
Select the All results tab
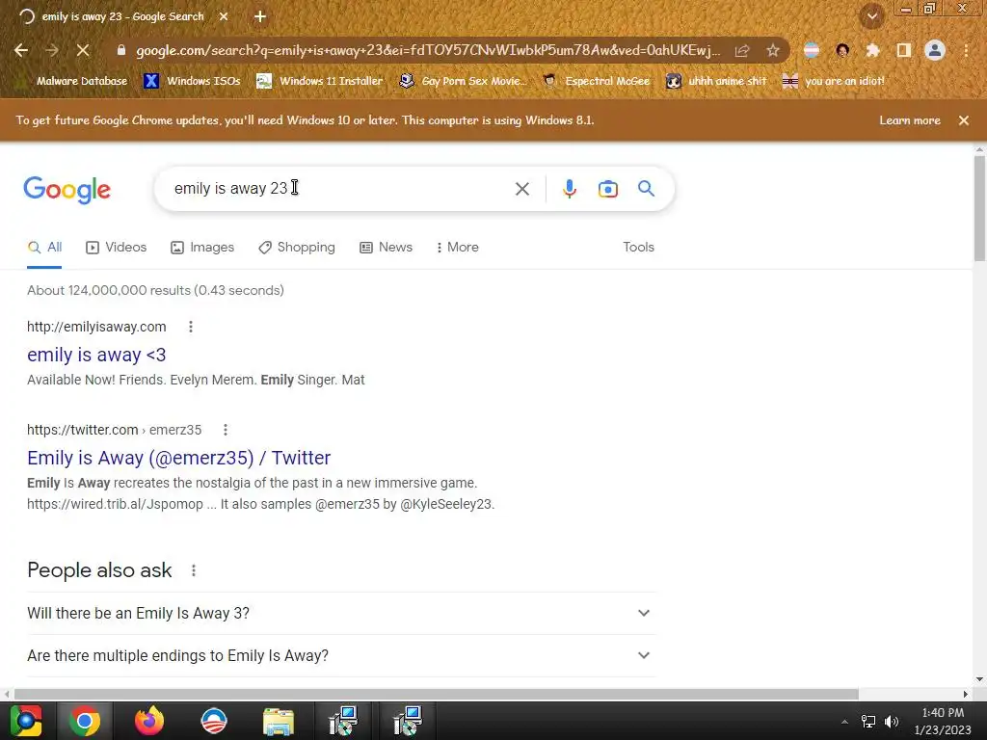(44, 248)
